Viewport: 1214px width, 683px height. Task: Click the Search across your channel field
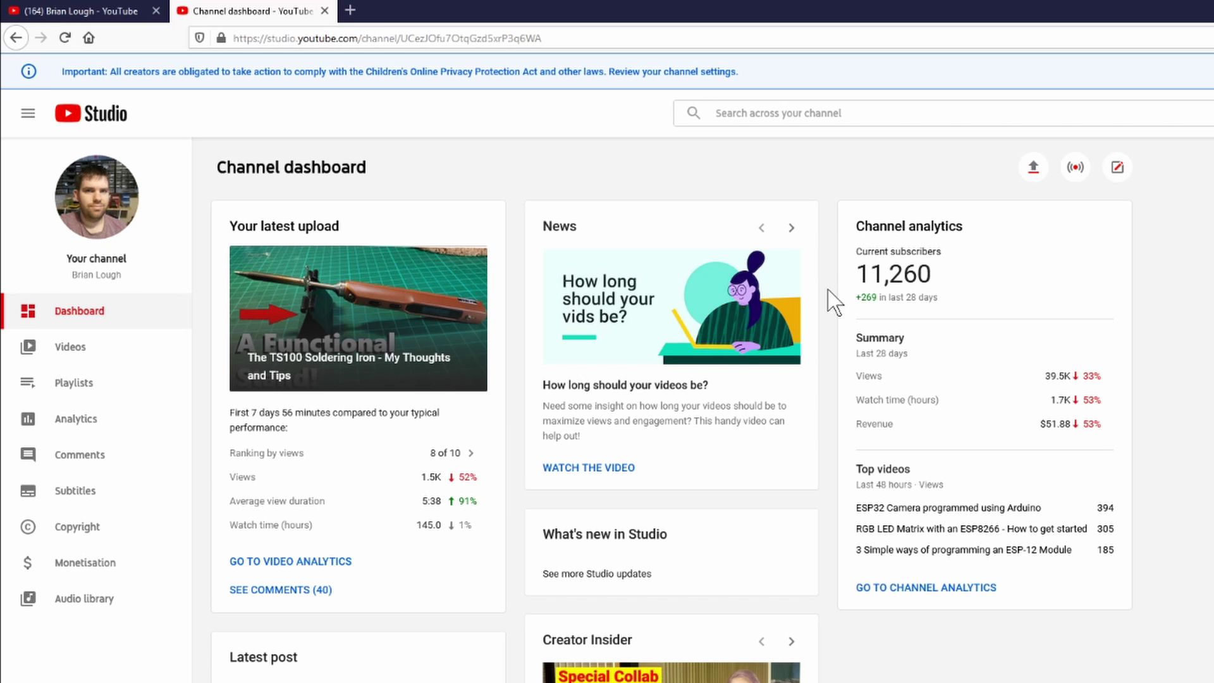943,113
